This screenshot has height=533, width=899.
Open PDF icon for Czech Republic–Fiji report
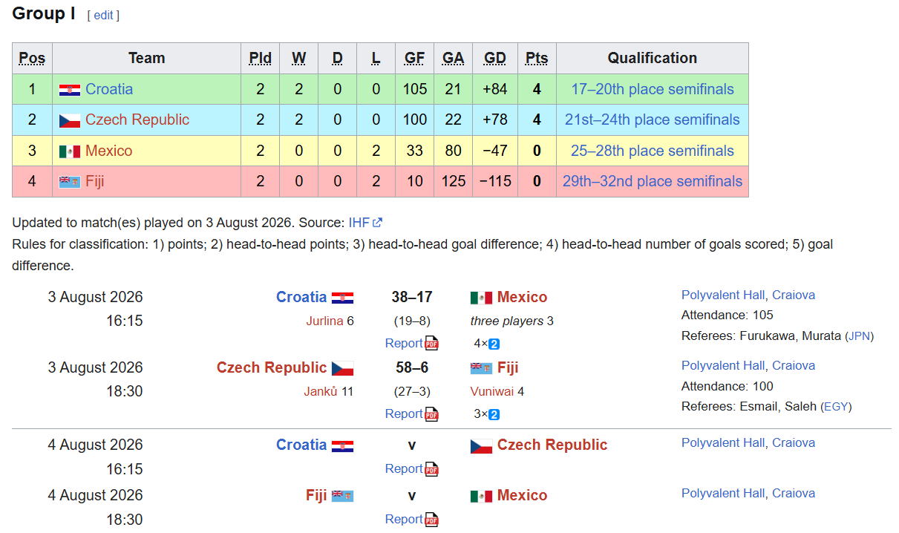click(431, 414)
